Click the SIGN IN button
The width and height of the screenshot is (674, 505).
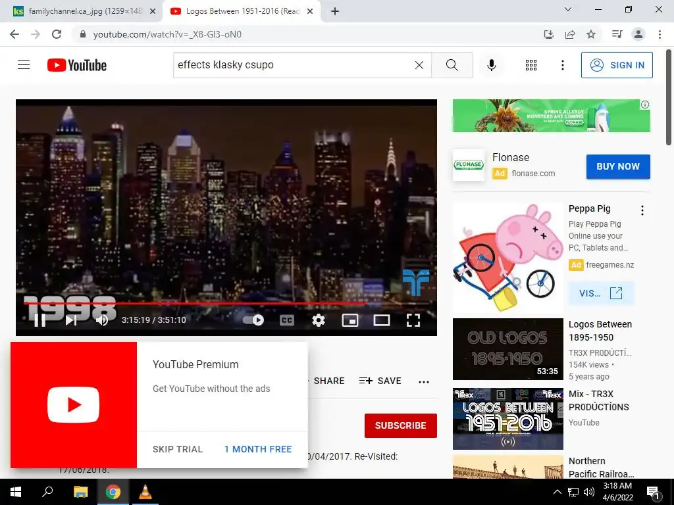617,65
